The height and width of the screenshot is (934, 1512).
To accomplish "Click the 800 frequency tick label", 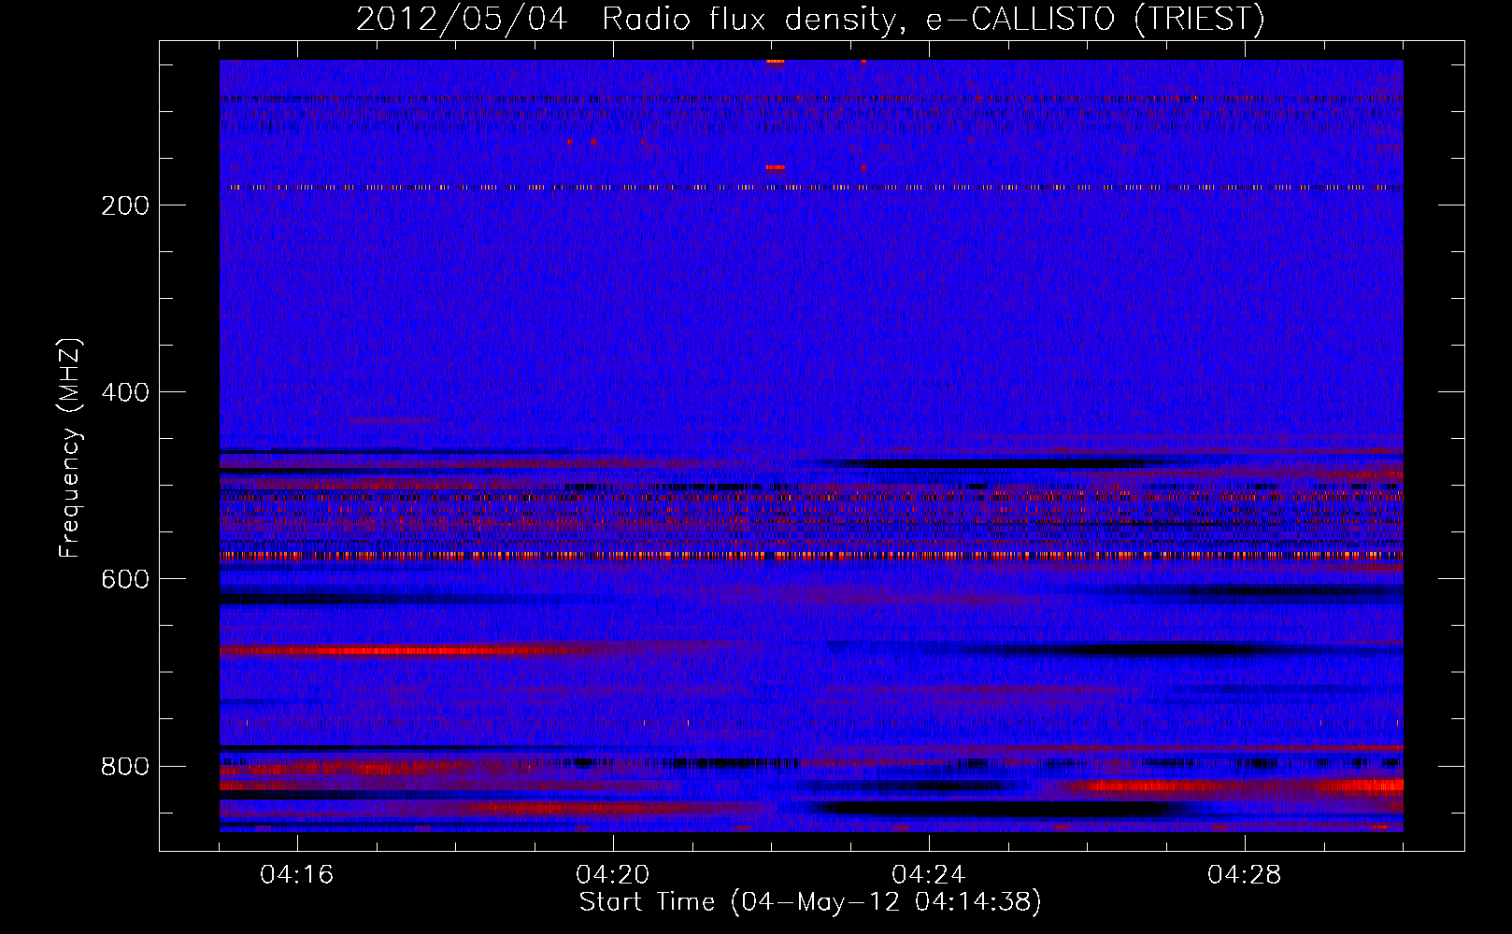I will (125, 767).
